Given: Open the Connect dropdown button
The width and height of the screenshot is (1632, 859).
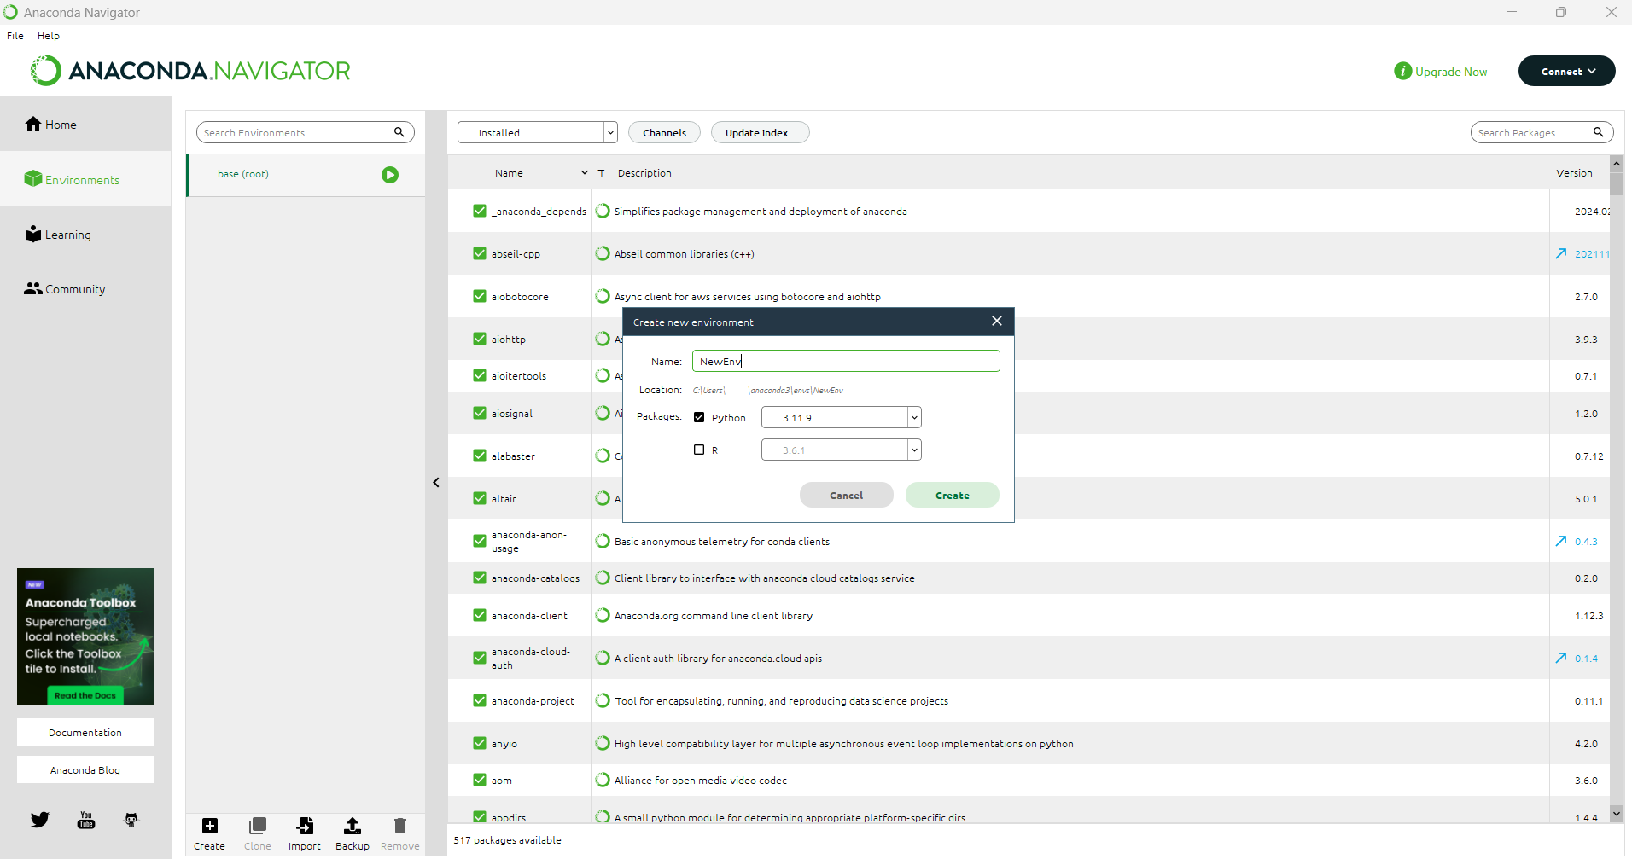Looking at the screenshot, I should click(1566, 72).
